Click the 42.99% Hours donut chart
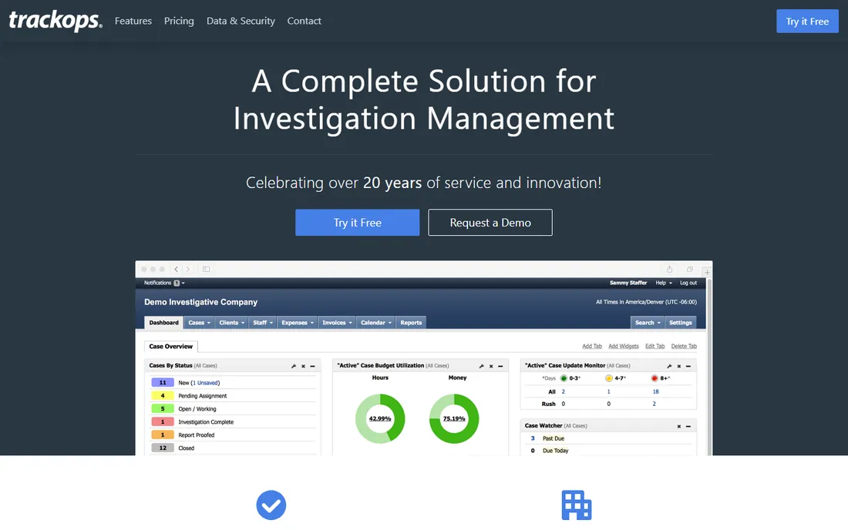 [380, 419]
